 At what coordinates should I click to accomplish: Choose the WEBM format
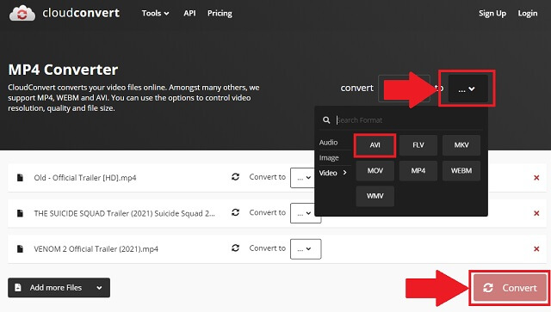click(x=461, y=171)
